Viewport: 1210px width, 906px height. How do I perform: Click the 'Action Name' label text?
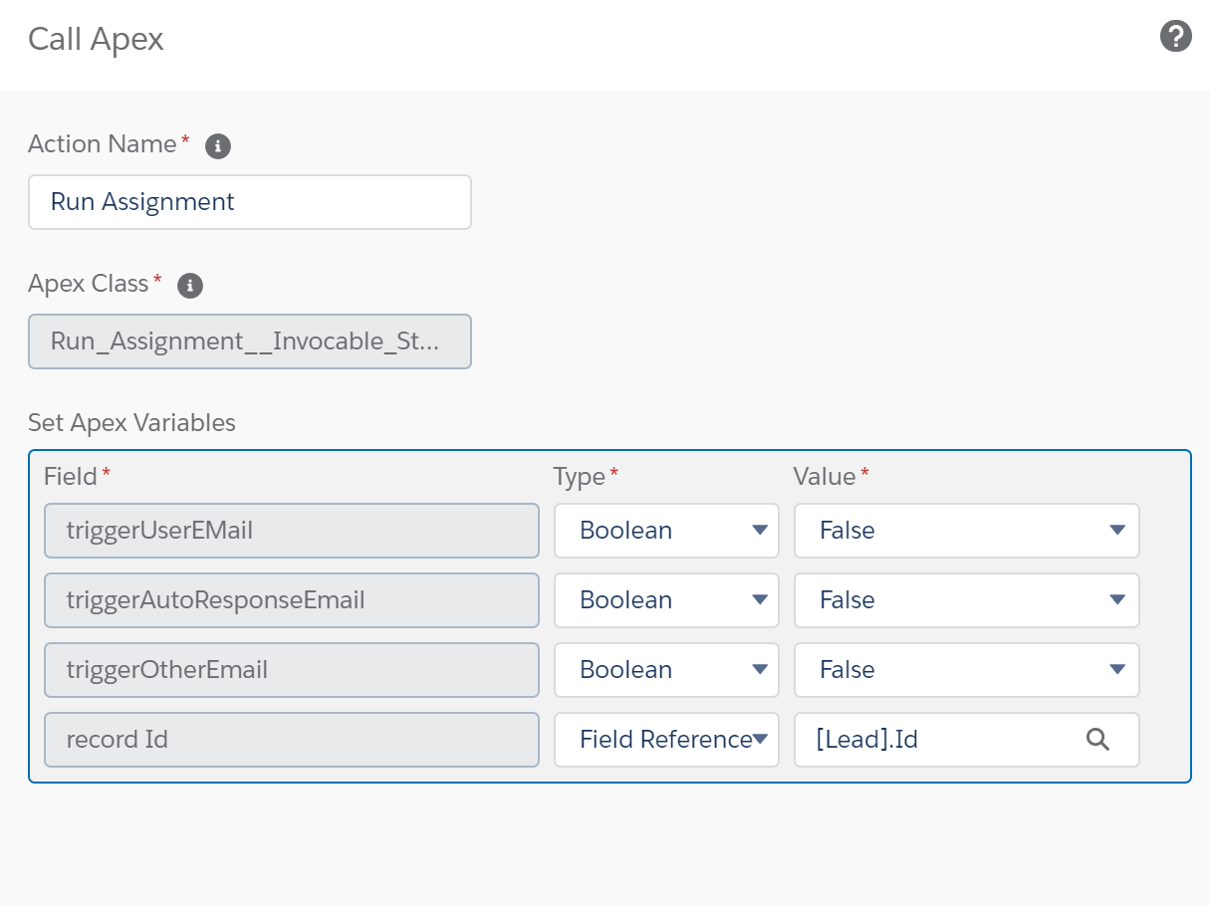click(x=103, y=144)
